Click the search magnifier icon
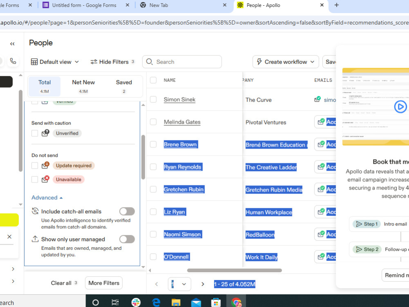 tap(149, 62)
